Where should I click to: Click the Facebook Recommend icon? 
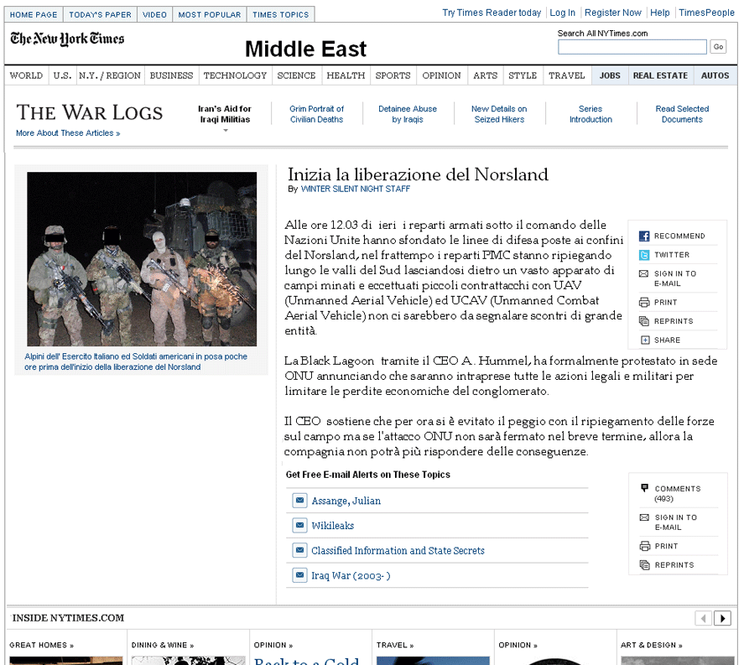644,236
